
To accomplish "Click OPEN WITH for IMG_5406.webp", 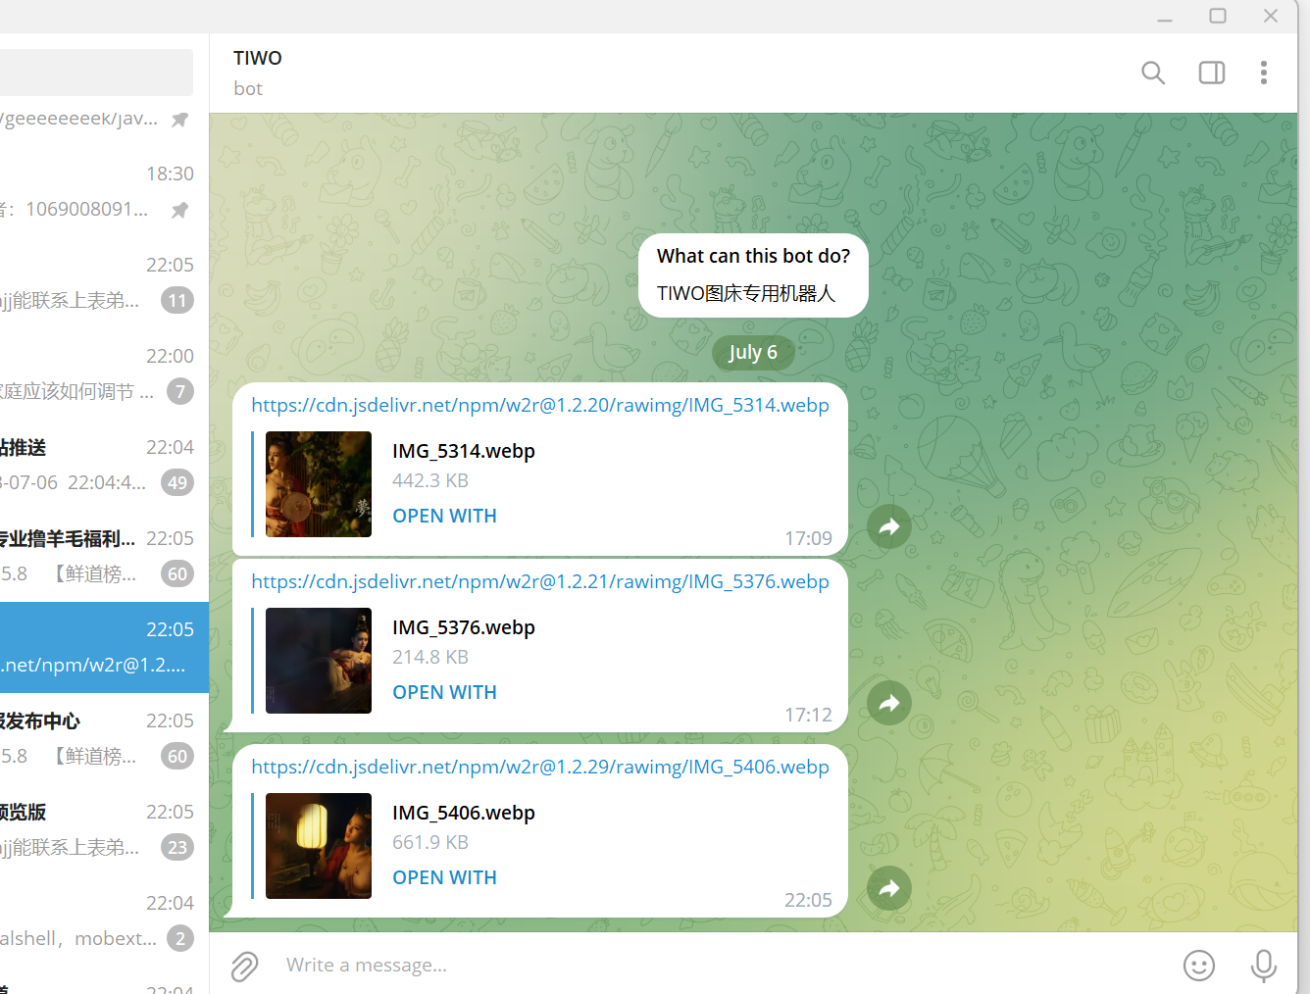I will [x=444, y=877].
